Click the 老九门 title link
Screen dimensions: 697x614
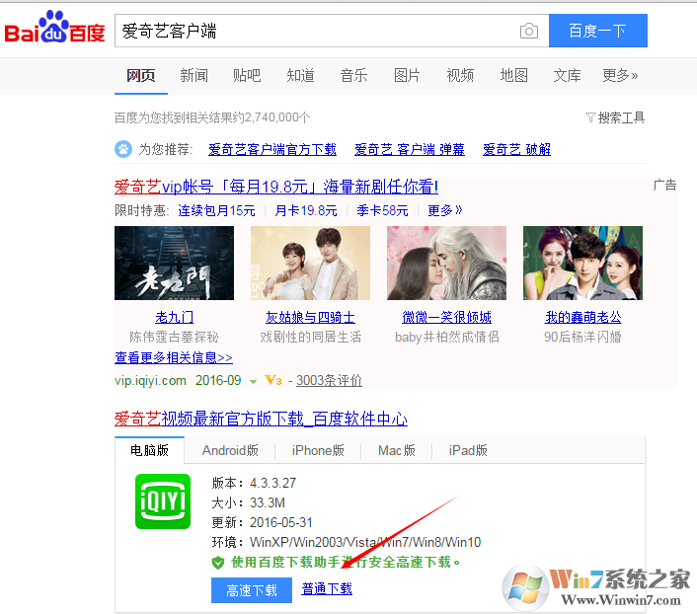point(174,318)
